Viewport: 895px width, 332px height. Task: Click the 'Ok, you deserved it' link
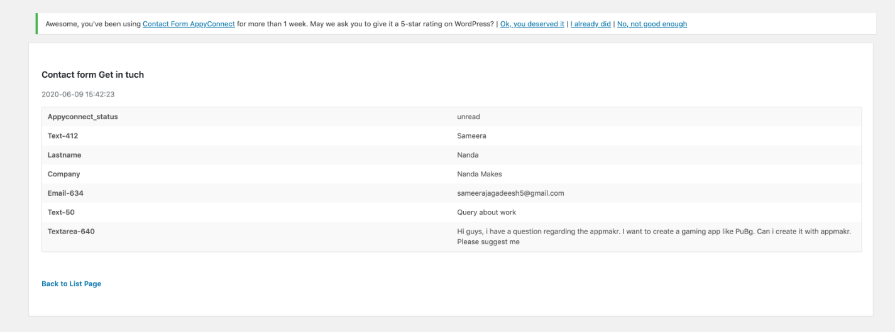[532, 24]
